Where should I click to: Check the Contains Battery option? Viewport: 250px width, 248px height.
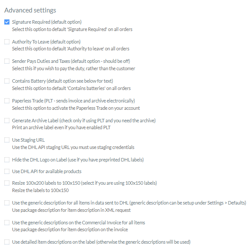[x=7, y=81]
